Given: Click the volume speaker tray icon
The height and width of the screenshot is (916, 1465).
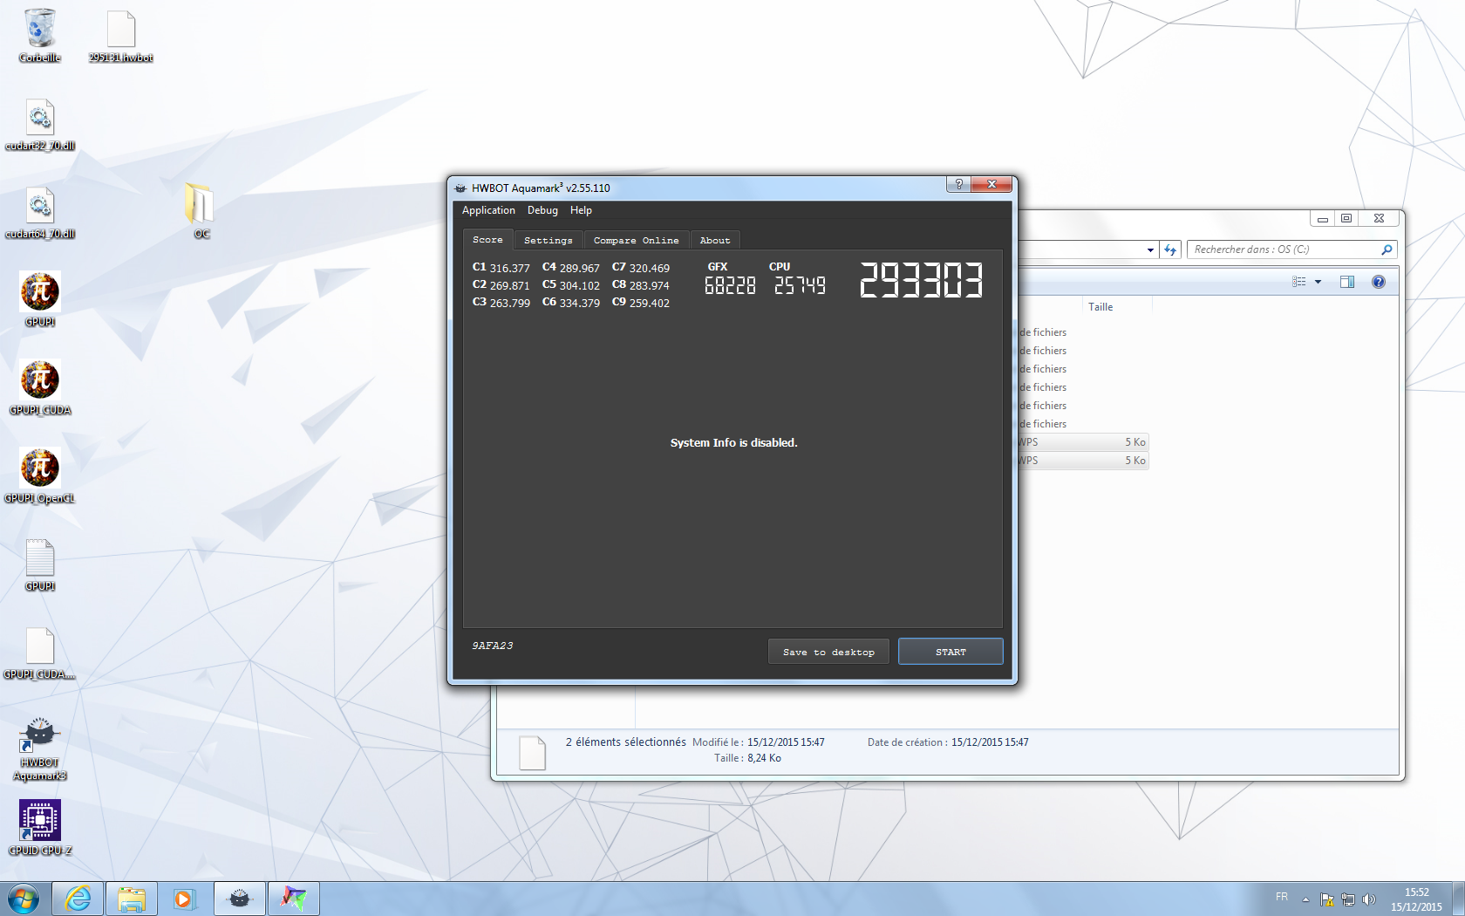Looking at the screenshot, I should coord(1369,899).
